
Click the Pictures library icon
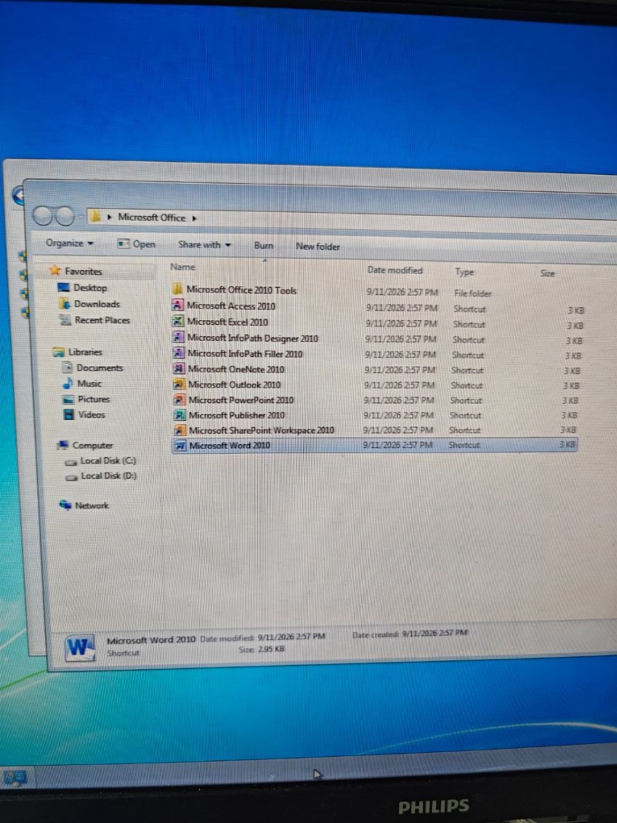pos(69,399)
